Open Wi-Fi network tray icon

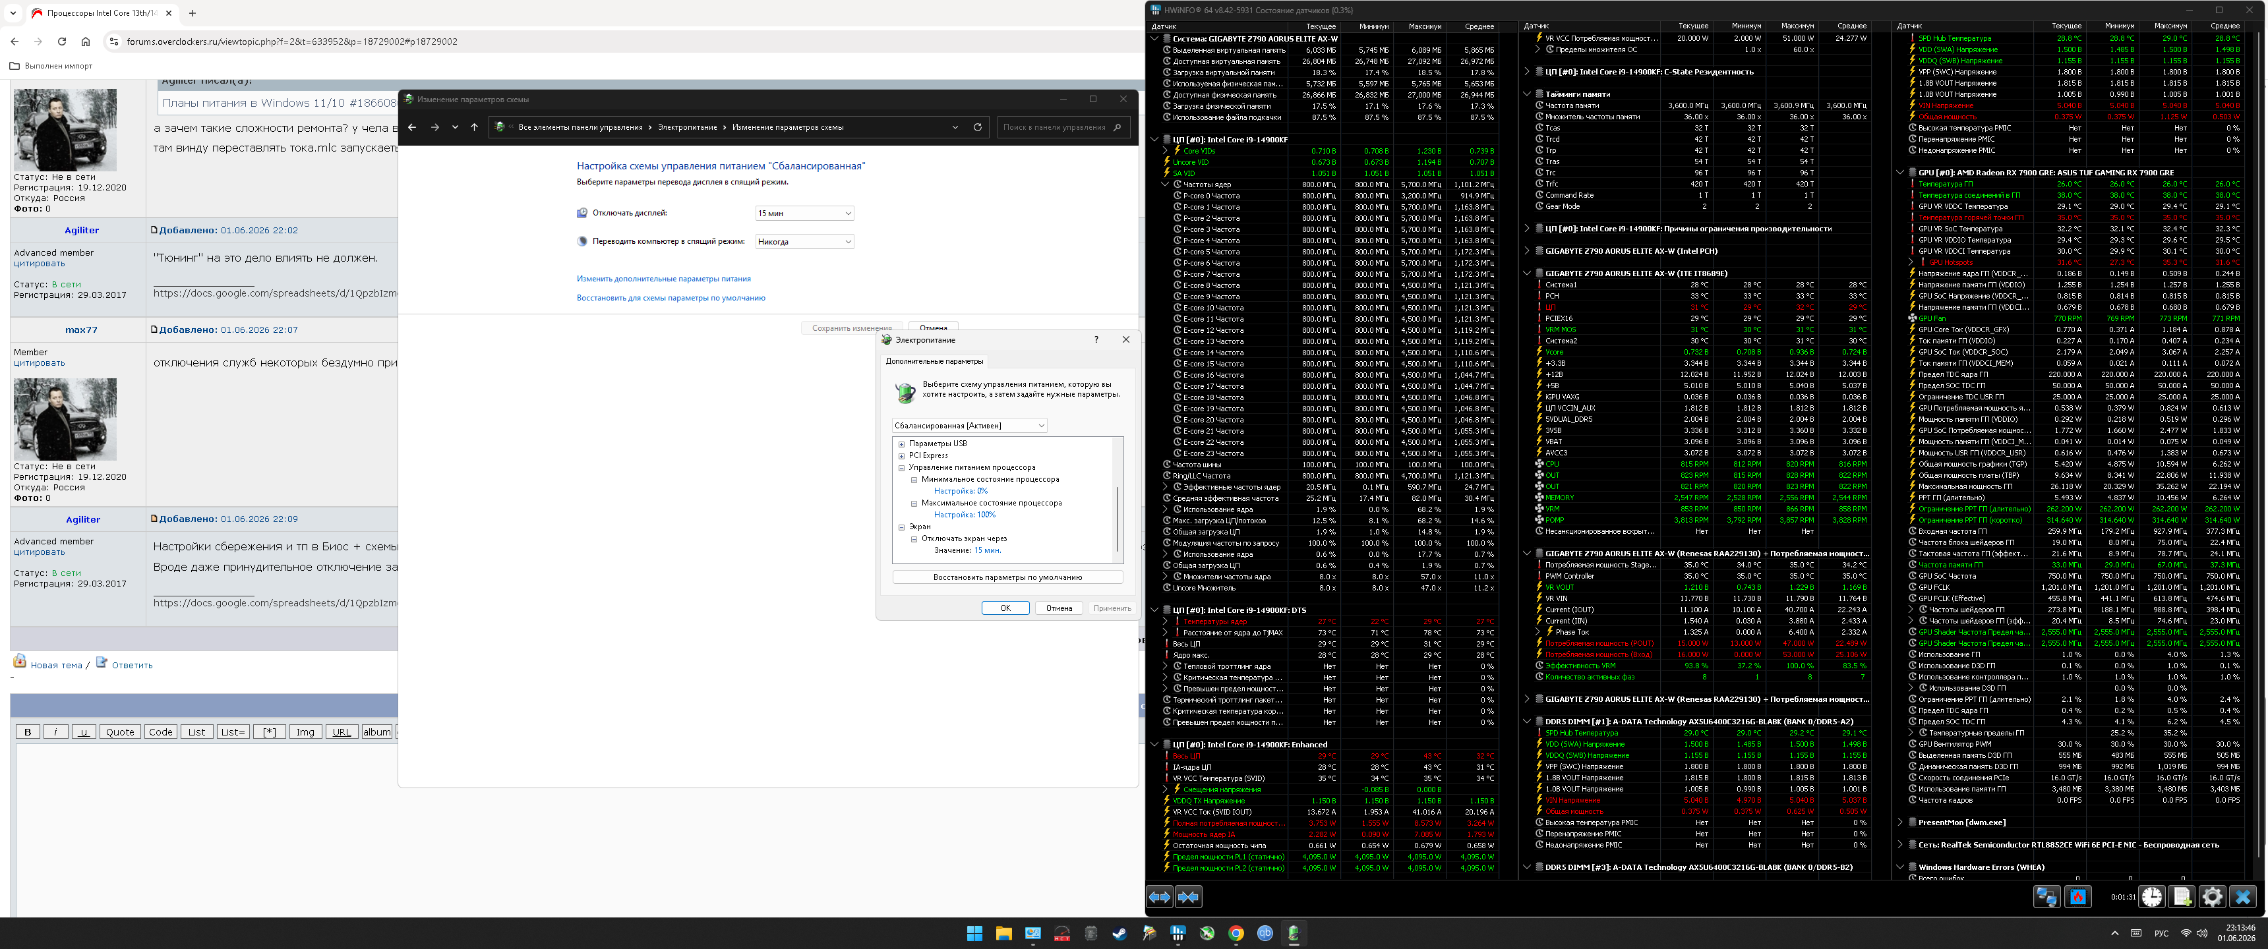point(2185,933)
